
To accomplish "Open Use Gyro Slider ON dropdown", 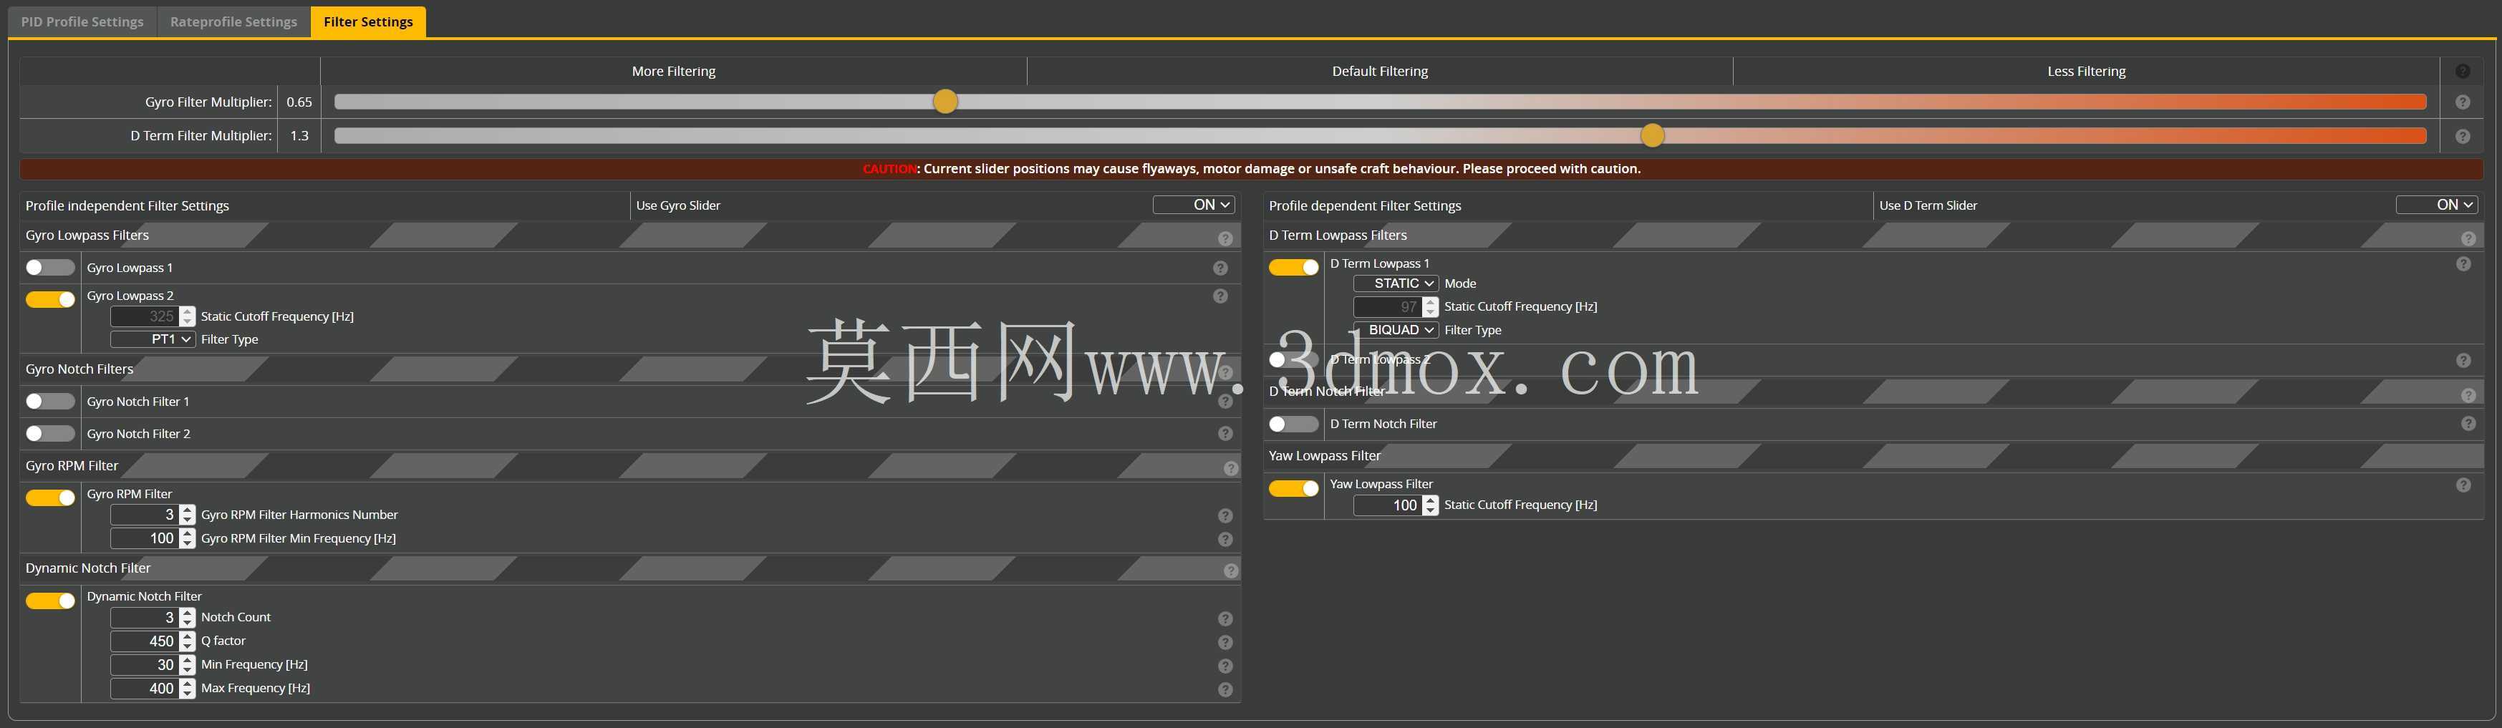I will tap(1194, 205).
